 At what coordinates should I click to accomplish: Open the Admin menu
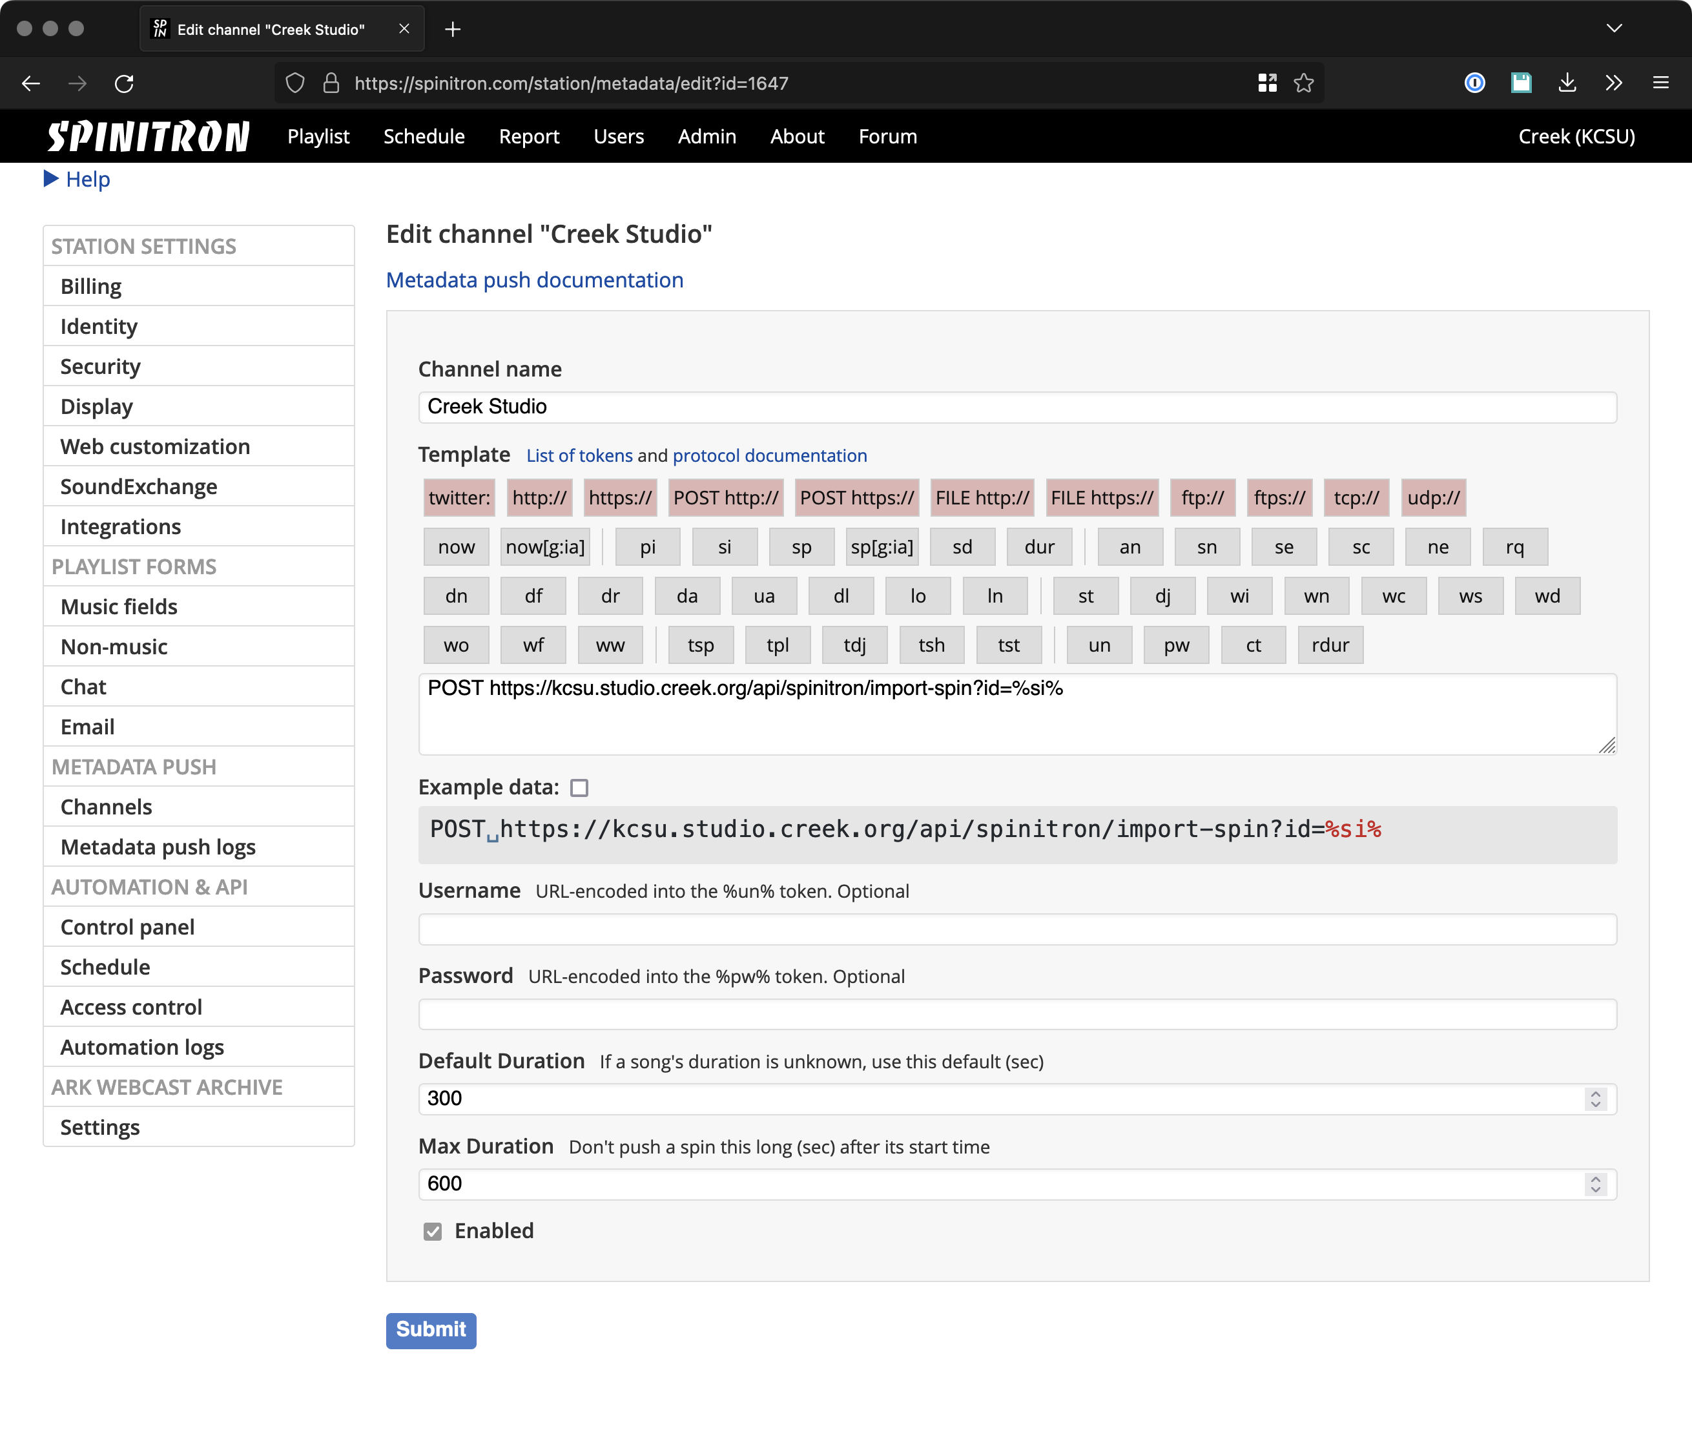click(x=707, y=136)
